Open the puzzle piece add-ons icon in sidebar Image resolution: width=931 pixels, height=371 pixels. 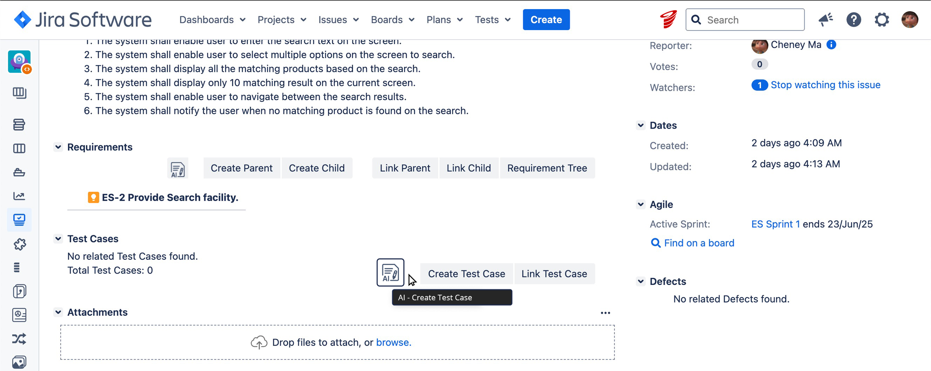19,244
